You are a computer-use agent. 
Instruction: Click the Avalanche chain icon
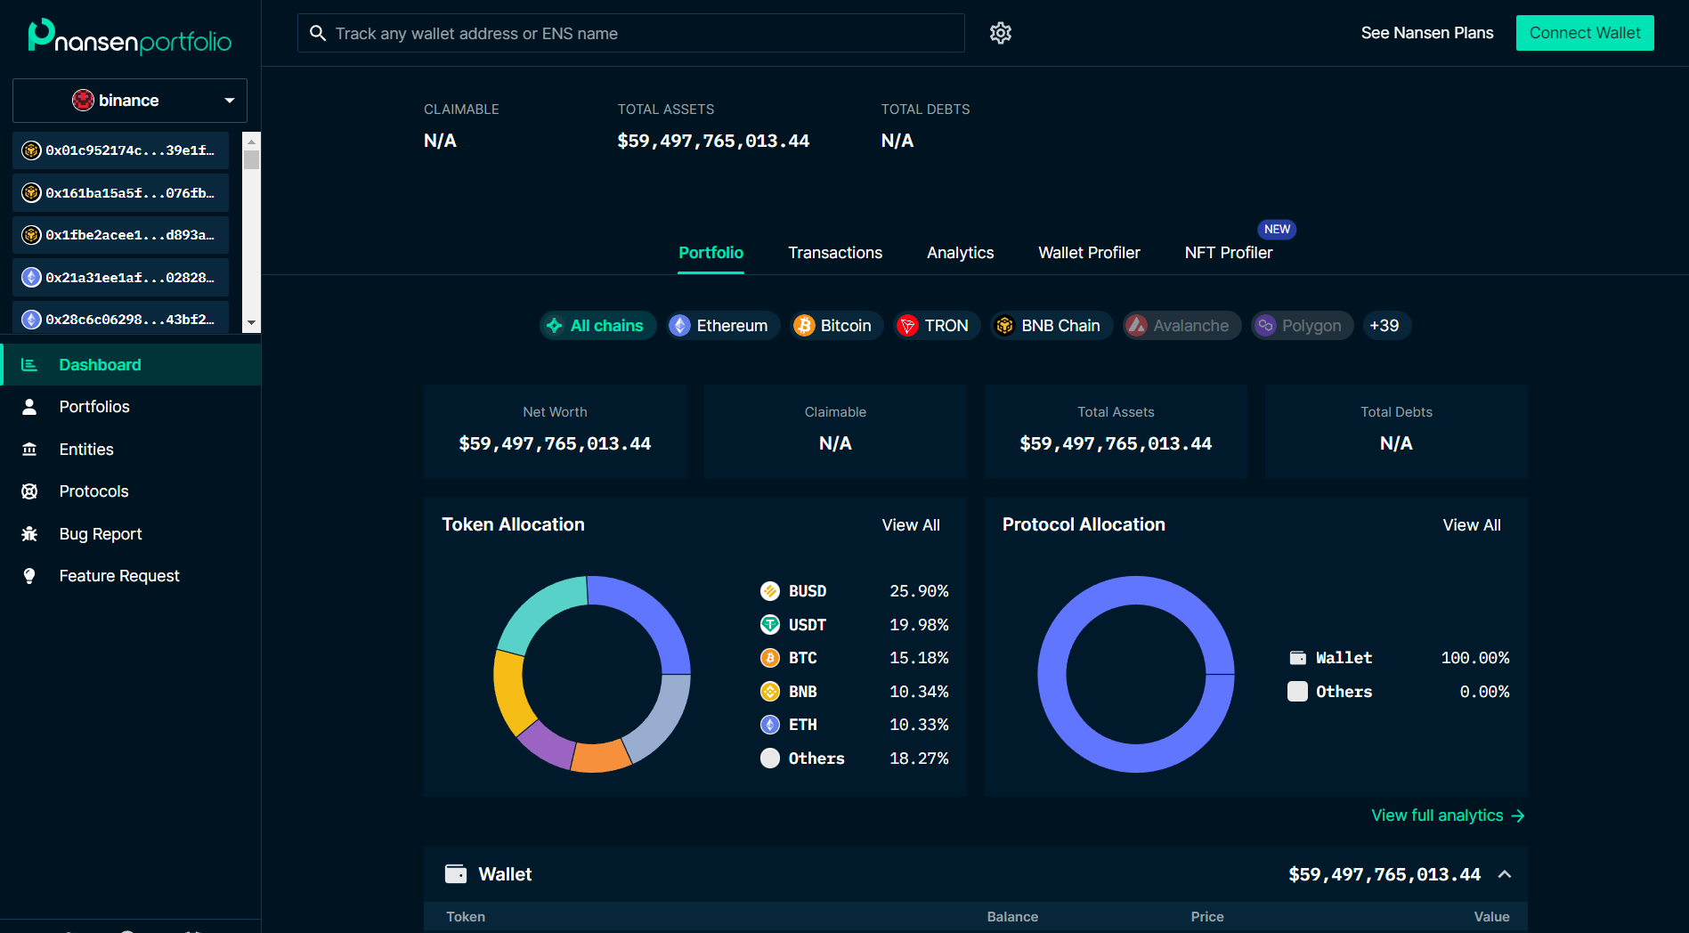[1136, 326]
